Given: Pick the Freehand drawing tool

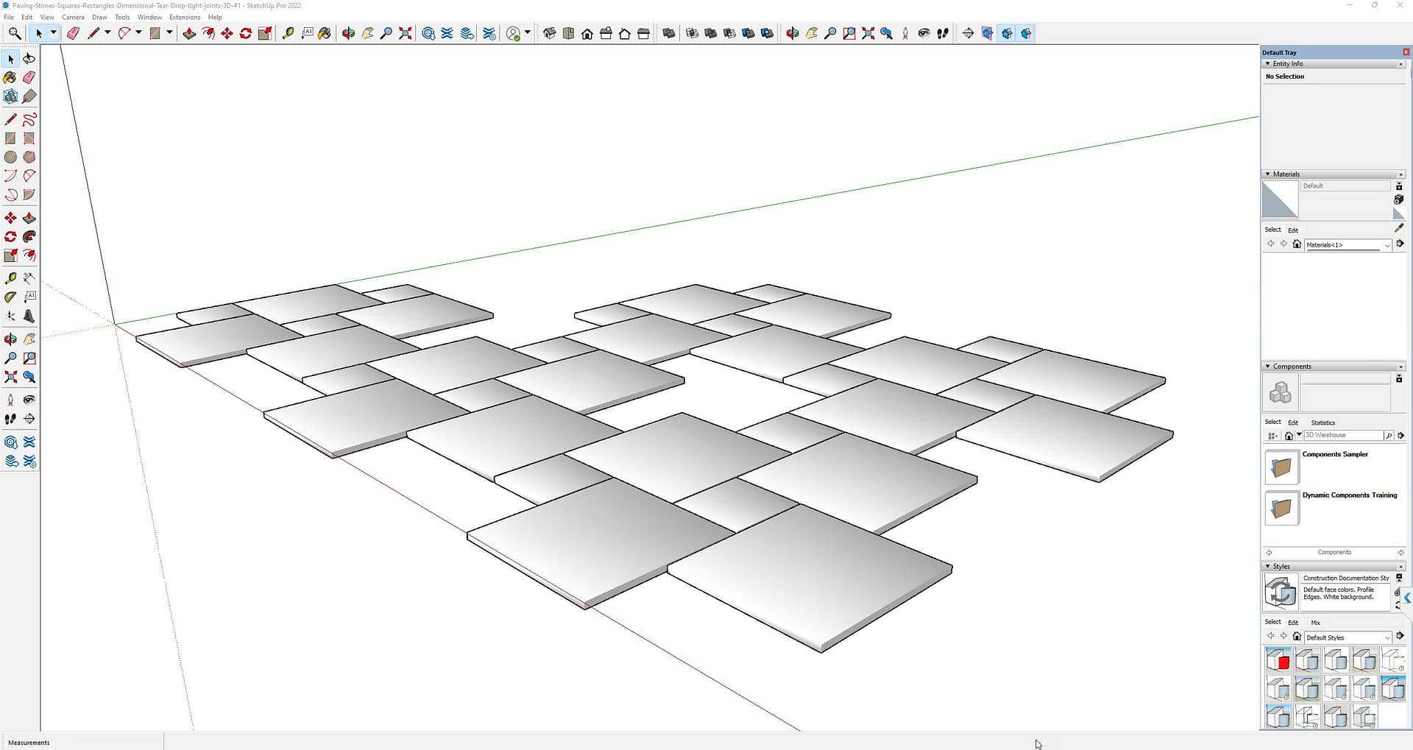Looking at the screenshot, I should [x=29, y=120].
